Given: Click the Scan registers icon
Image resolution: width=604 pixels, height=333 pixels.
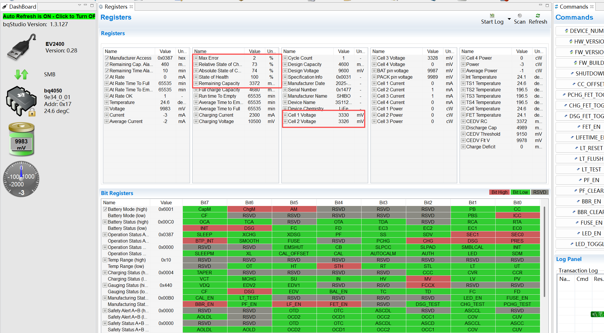Looking at the screenshot, I should [520, 16].
